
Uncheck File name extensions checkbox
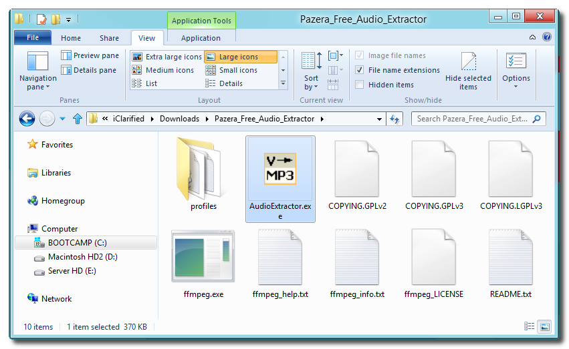coord(359,70)
